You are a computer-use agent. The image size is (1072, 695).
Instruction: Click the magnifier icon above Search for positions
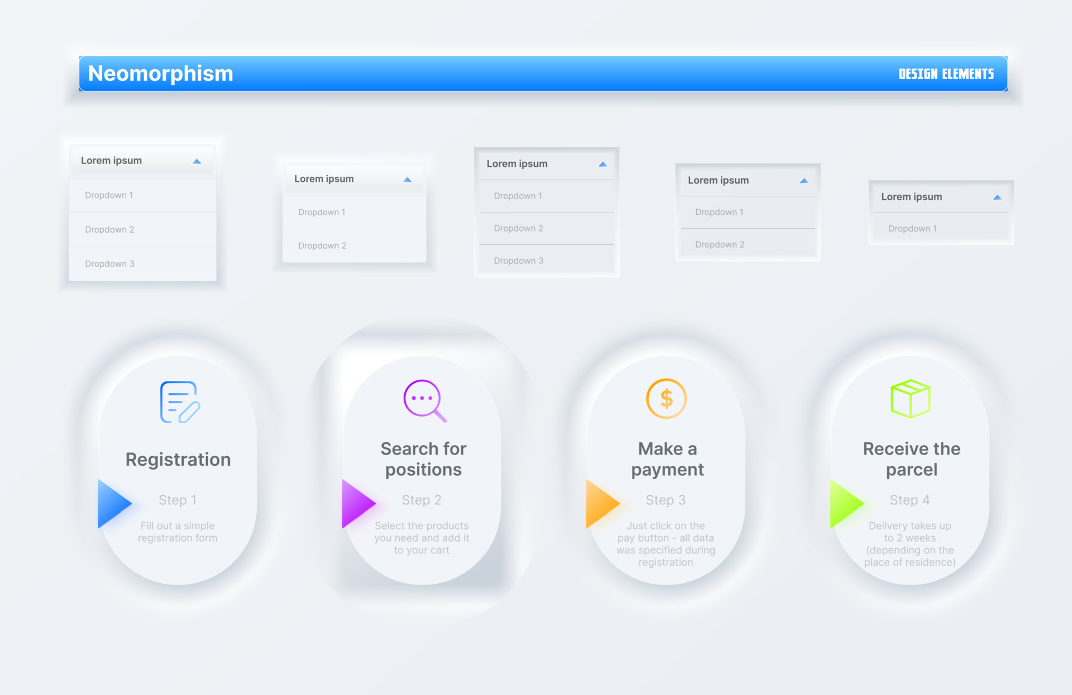[x=423, y=399]
